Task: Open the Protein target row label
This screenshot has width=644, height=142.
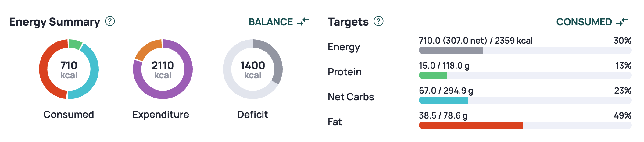Action: pos(345,72)
